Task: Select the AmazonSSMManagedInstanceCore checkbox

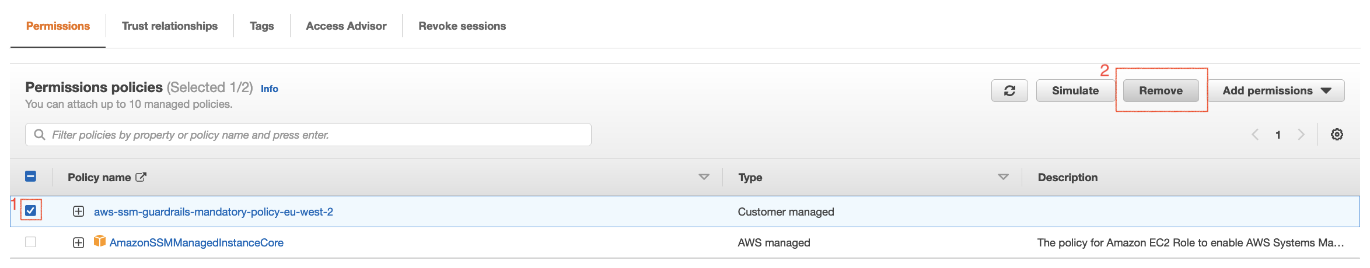Action: coord(31,242)
